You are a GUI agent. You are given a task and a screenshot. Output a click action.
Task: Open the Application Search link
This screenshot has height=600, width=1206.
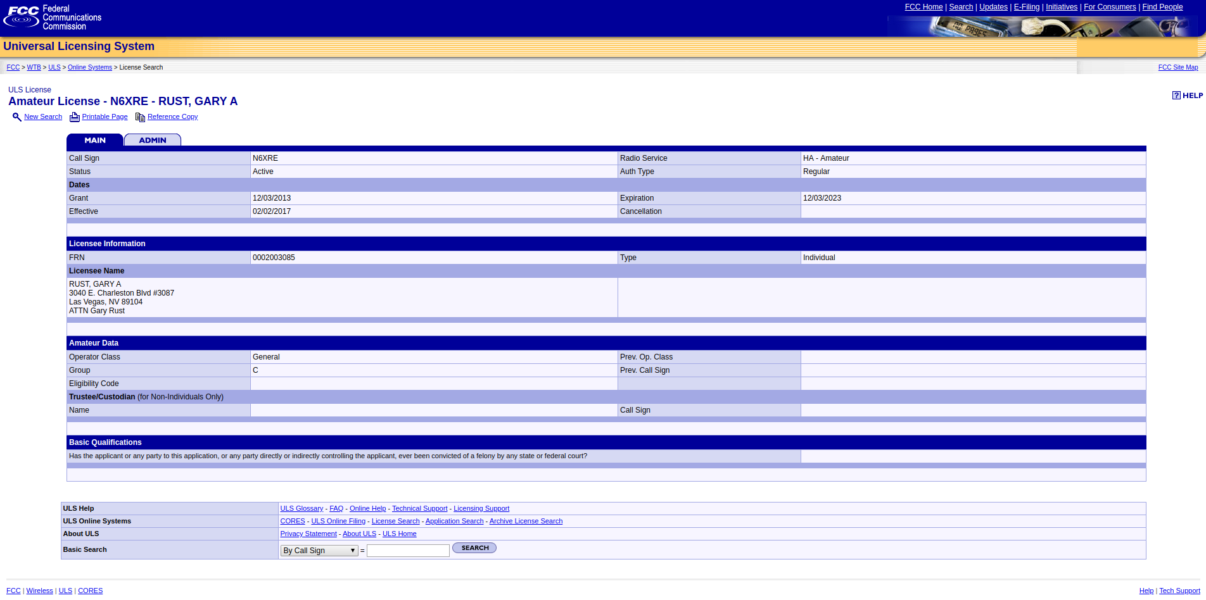pos(454,522)
